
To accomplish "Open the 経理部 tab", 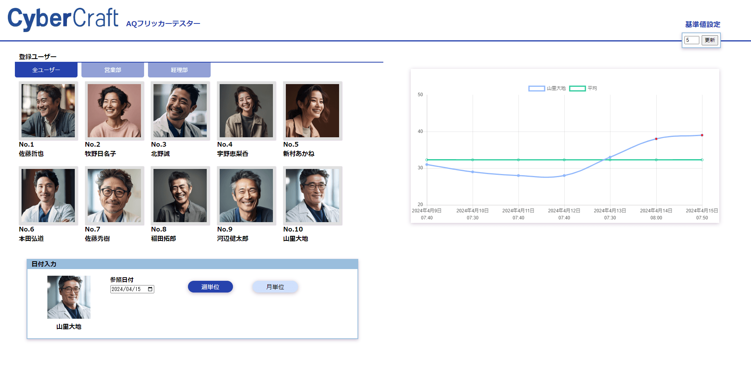I will [x=179, y=70].
